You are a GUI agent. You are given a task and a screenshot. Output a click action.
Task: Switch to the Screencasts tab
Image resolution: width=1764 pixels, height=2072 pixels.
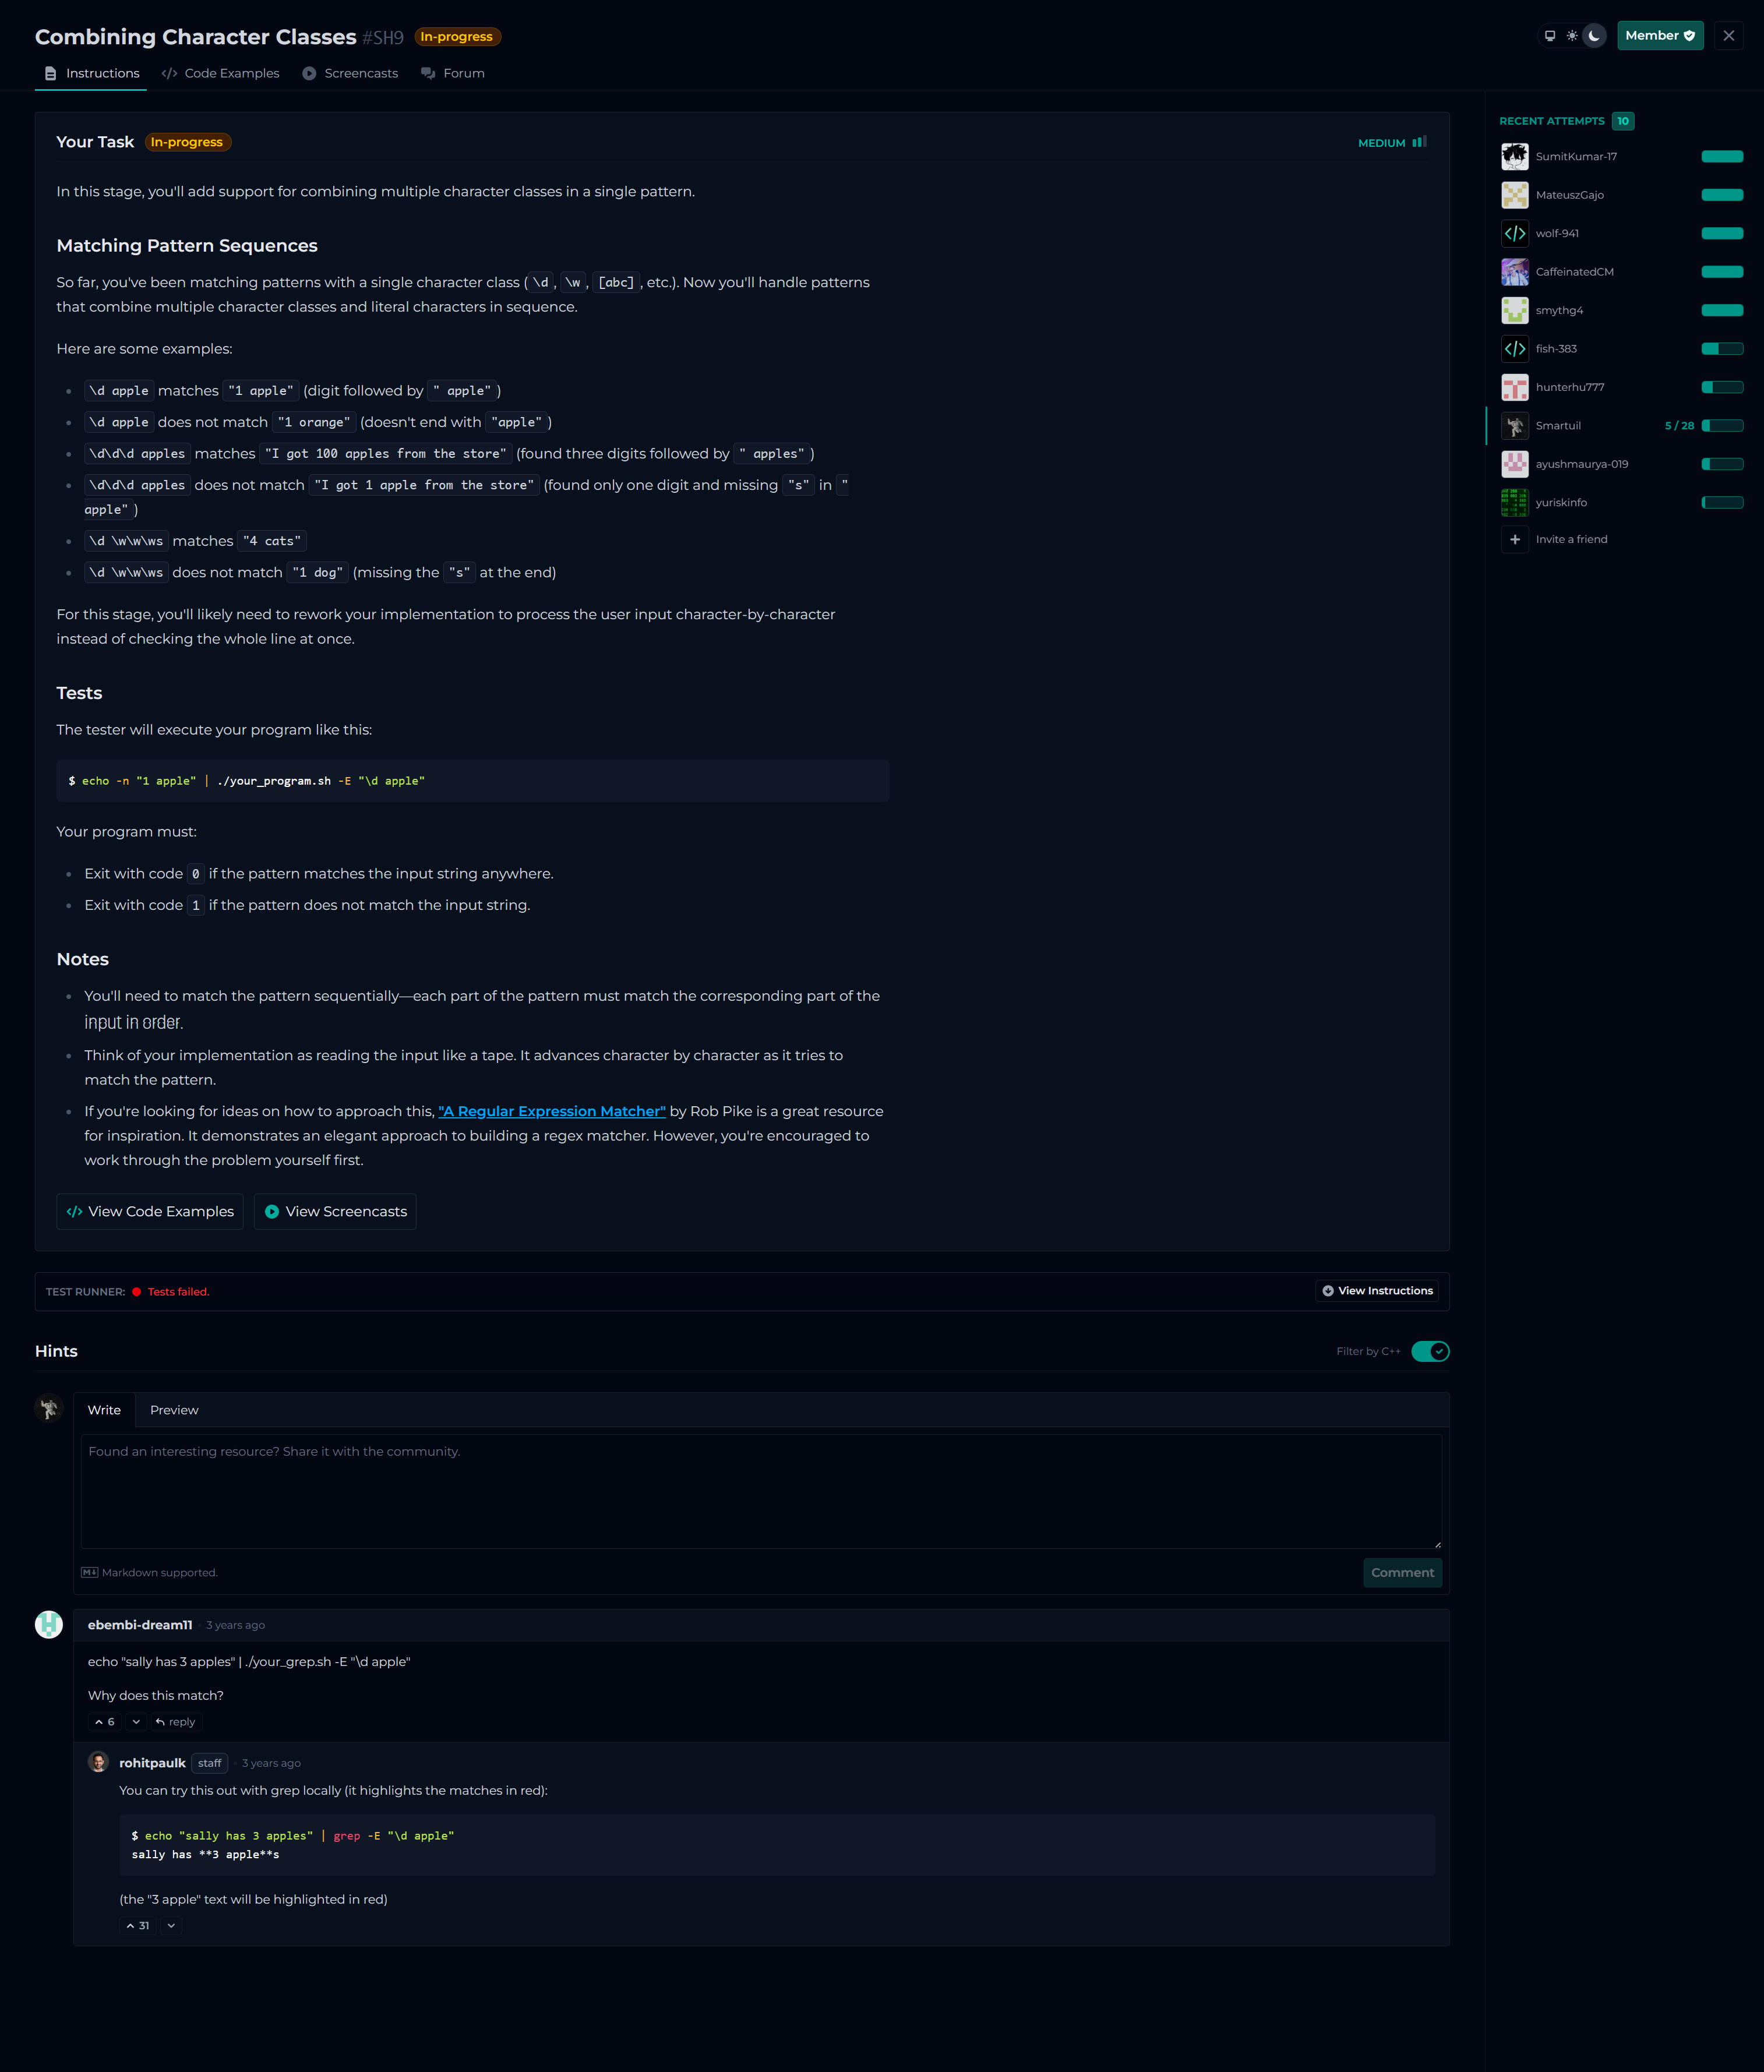point(350,74)
